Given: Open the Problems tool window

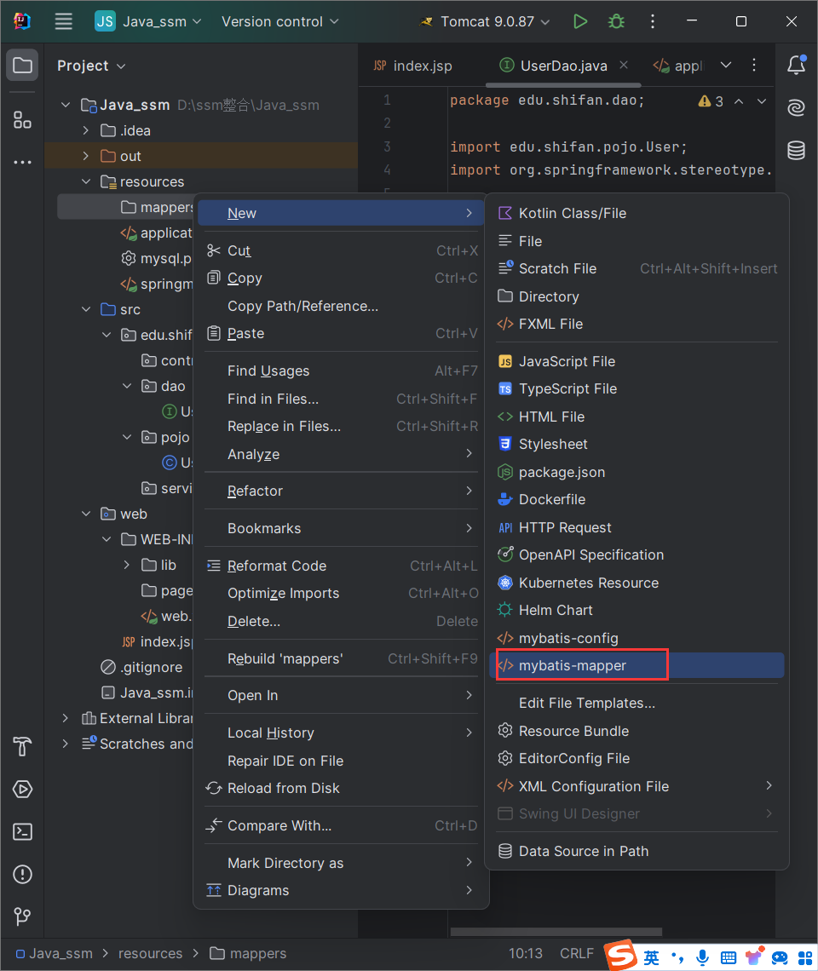Looking at the screenshot, I should (22, 875).
